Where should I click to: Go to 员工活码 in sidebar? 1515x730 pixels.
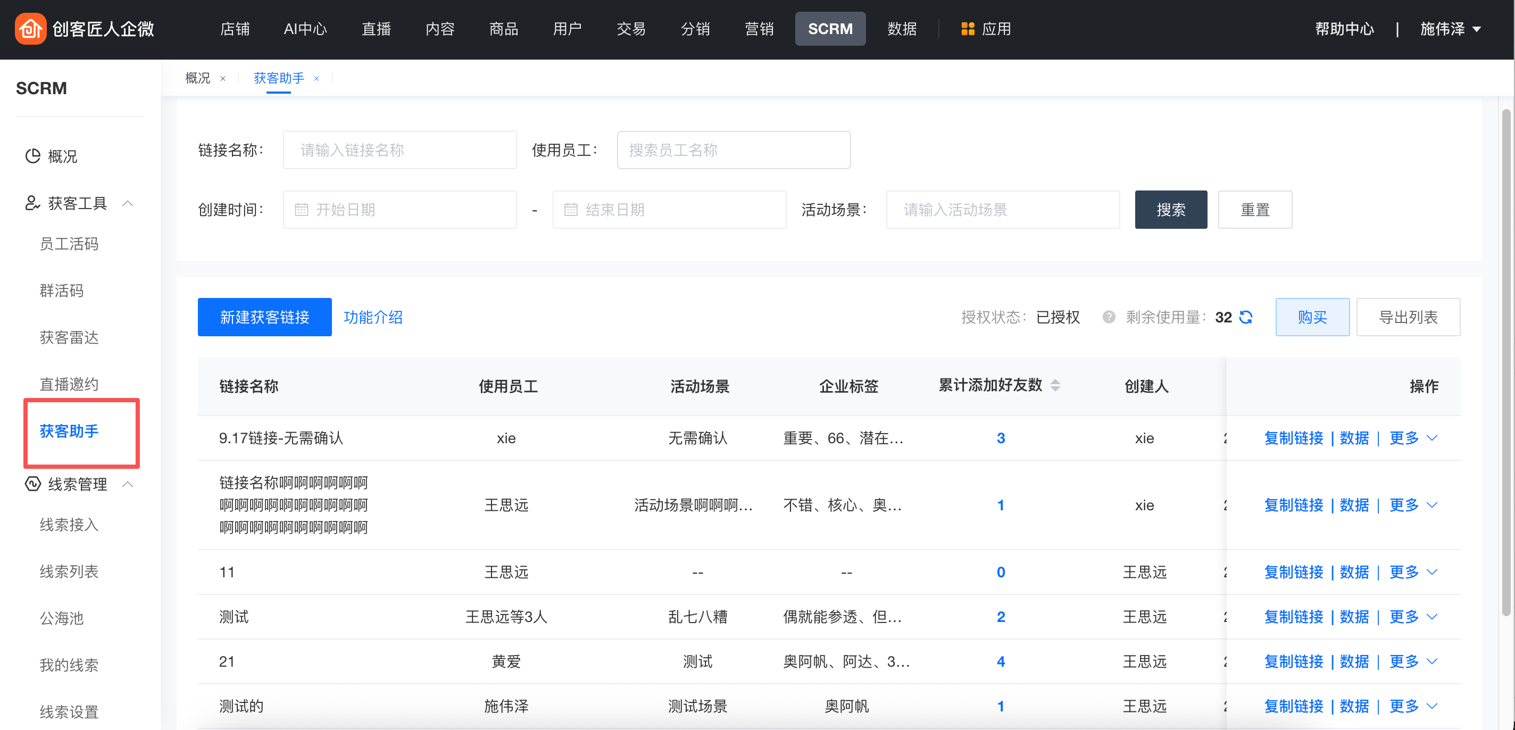69,244
